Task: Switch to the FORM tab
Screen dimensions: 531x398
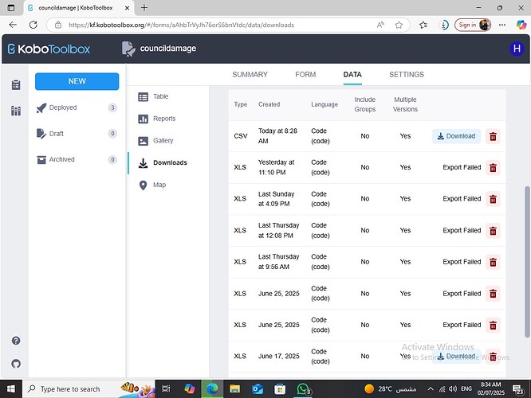Action: click(x=305, y=74)
